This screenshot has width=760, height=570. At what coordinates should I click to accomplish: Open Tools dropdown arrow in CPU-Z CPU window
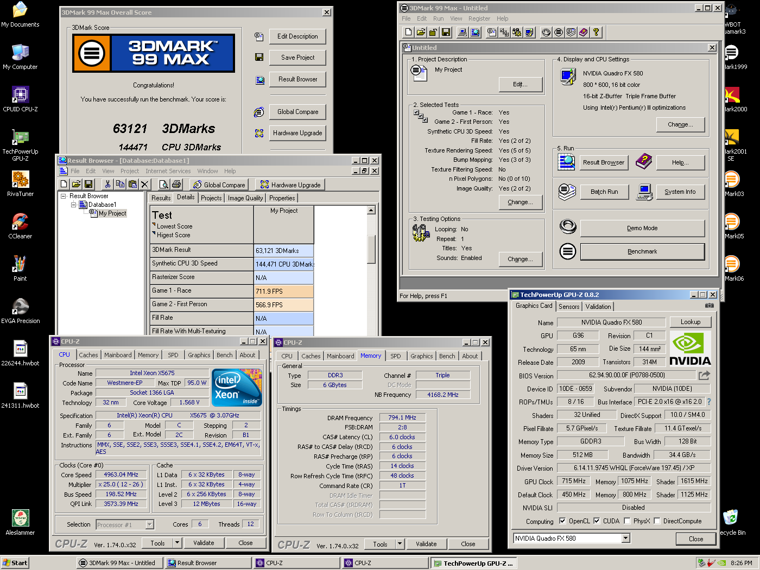177,543
